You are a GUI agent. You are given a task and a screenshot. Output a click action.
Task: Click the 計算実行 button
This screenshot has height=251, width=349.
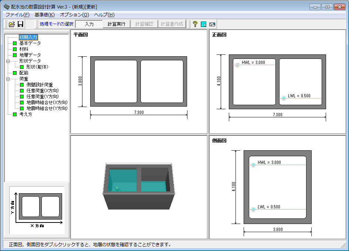coord(116,24)
